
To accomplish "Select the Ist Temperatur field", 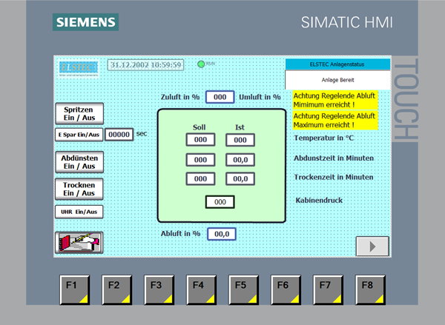I will 240,140.
